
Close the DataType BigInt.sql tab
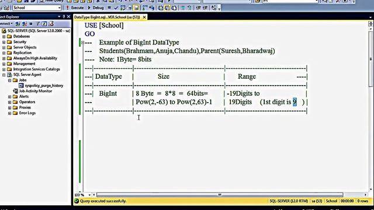click(144, 17)
